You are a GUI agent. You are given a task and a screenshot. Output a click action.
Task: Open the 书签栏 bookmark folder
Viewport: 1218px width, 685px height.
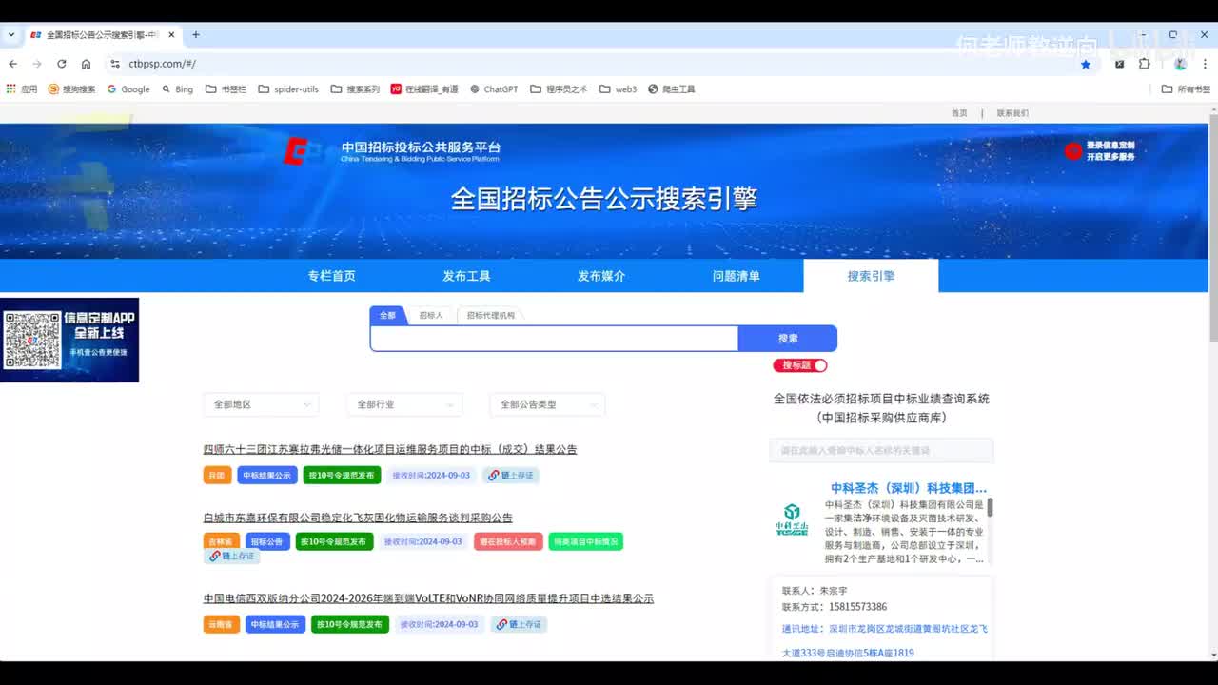226,89
